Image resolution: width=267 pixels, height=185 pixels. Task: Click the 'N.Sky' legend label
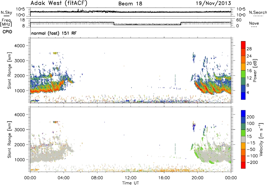click(x=6, y=12)
